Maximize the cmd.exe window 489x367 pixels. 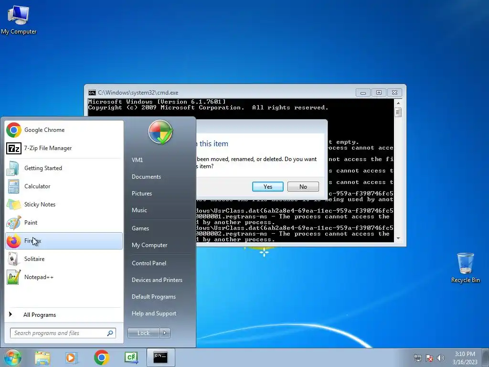pos(379,93)
